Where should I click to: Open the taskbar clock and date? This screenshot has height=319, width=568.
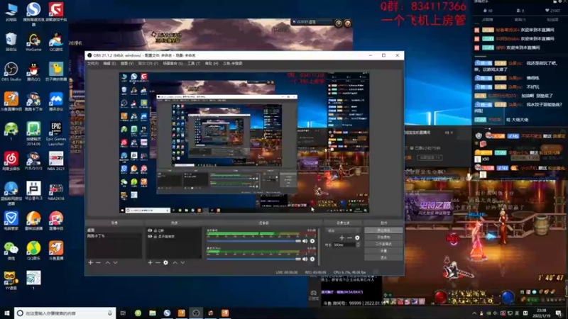tap(541, 313)
